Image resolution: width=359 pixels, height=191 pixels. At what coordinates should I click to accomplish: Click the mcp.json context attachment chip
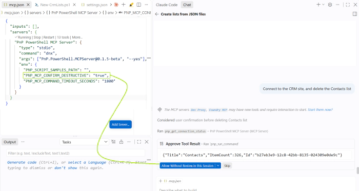(x=173, y=181)
